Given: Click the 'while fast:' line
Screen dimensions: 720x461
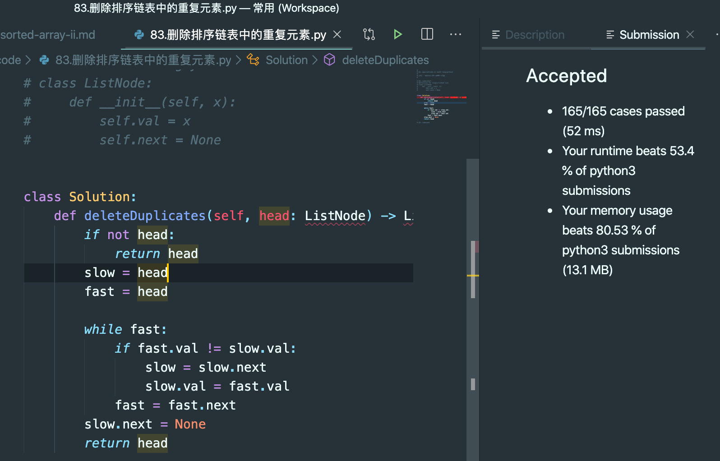Looking at the screenshot, I should click(x=125, y=329).
